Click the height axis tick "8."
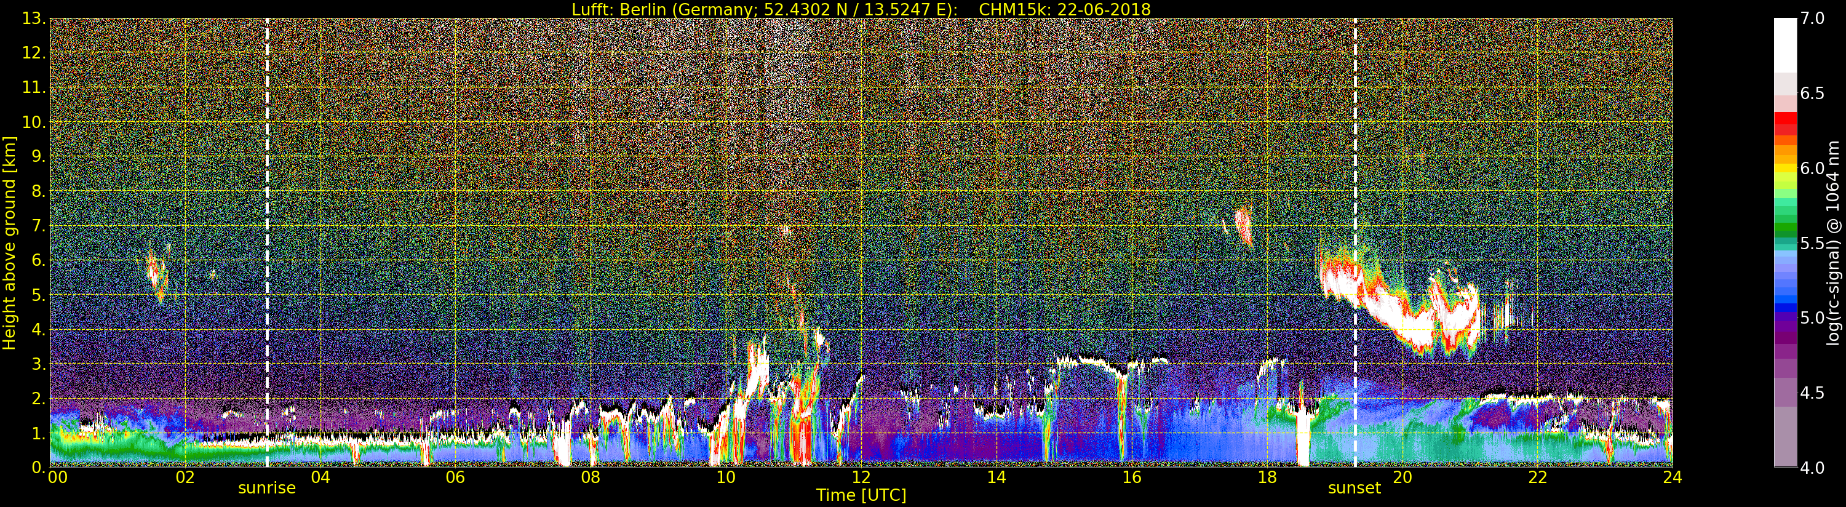Viewport: 1846px width, 507px height. 39,191
